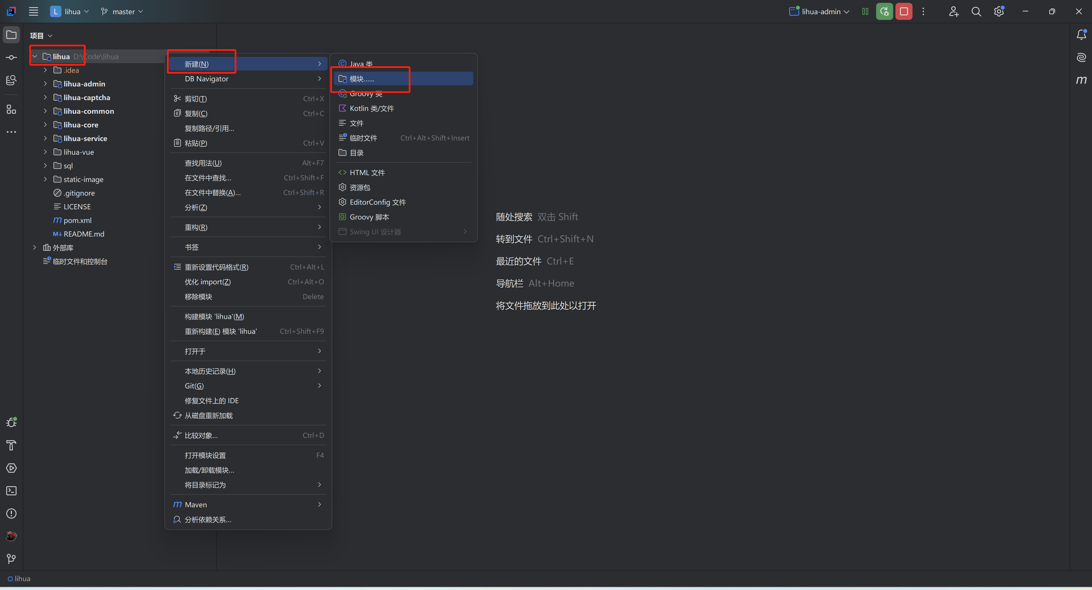Click the Stop run red button
1092x590 pixels.
pyautogui.click(x=903, y=11)
